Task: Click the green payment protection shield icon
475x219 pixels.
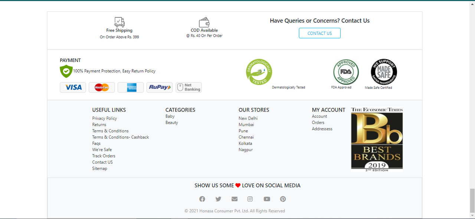Action: tap(66, 71)
